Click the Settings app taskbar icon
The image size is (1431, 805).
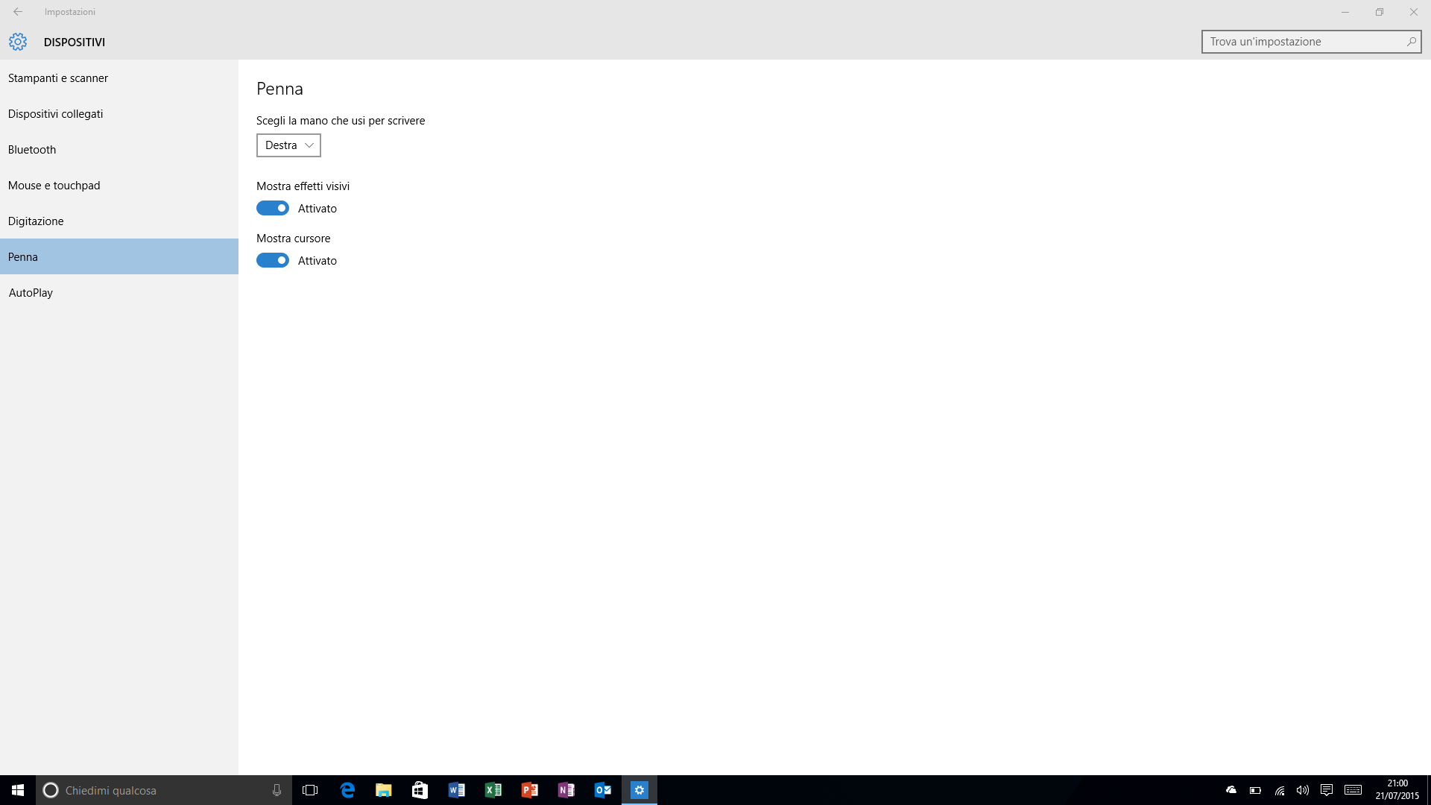point(639,790)
